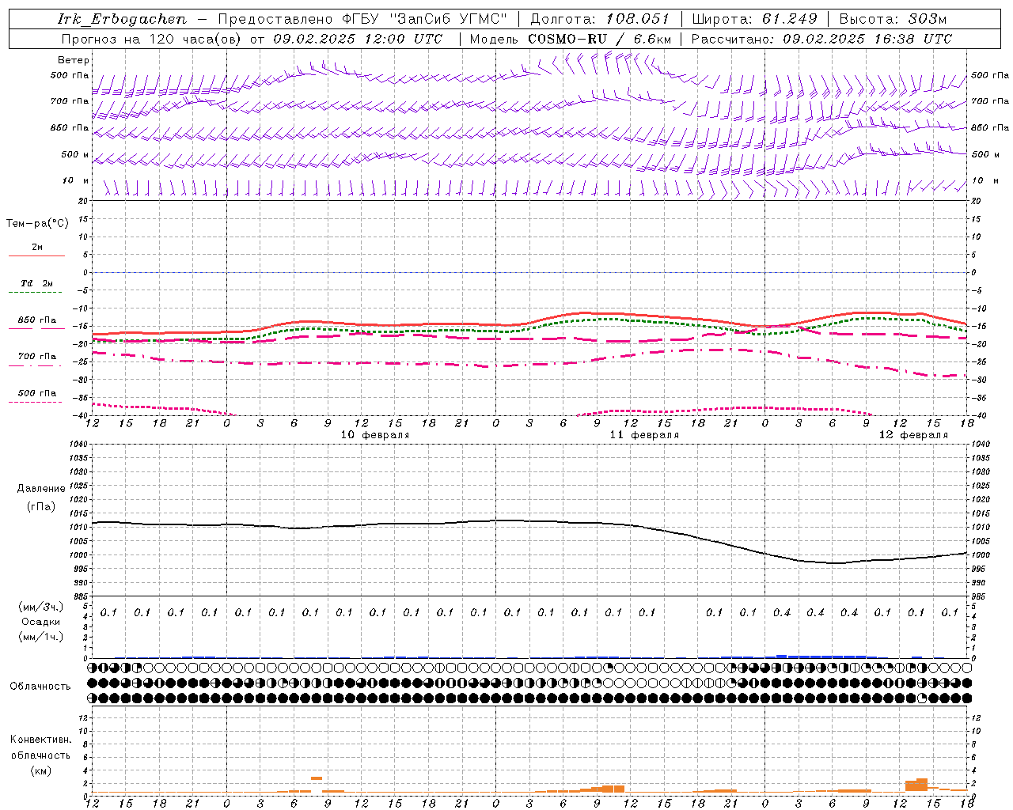
Task: Select the Прогноз на 120 часа(ов) header text
Action: tap(152, 39)
